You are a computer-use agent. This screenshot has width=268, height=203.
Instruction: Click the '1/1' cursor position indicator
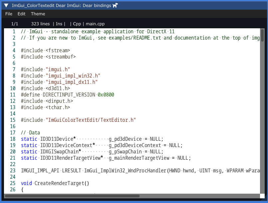tap(15, 24)
